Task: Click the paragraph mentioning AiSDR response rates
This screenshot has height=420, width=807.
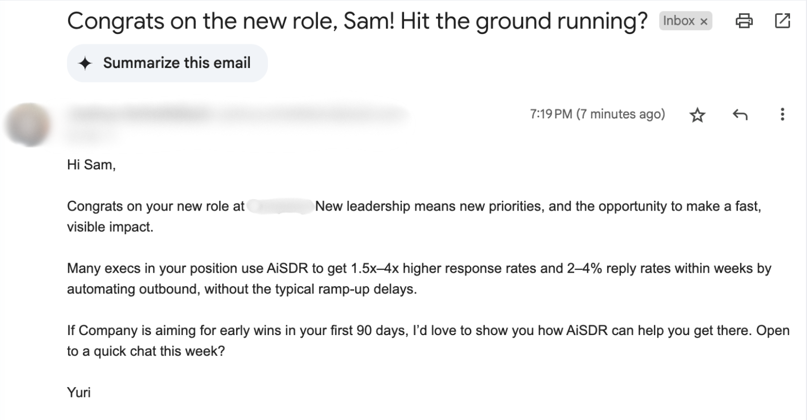Action: pos(418,278)
